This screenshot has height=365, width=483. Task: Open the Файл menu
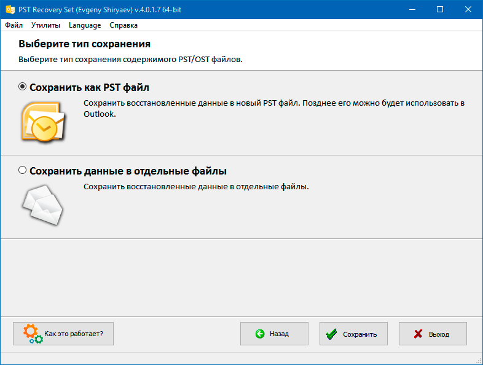[x=14, y=25]
